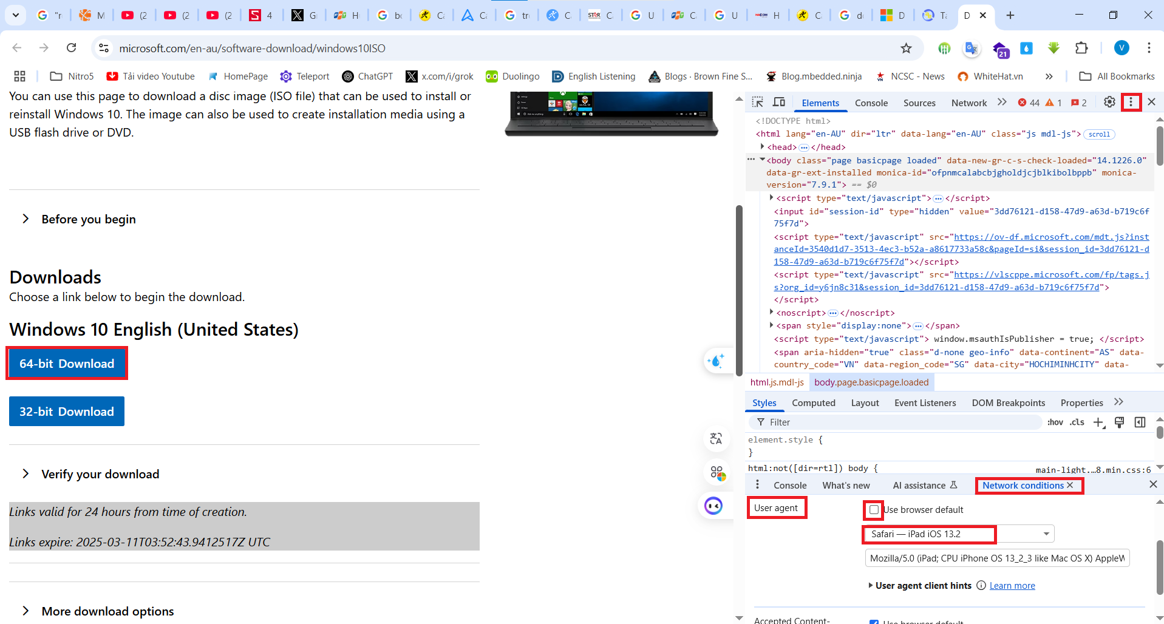The width and height of the screenshot is (1164, 624).
Task: Open the Chrome Extensions puzzle menu
Action: (1081, 48)
